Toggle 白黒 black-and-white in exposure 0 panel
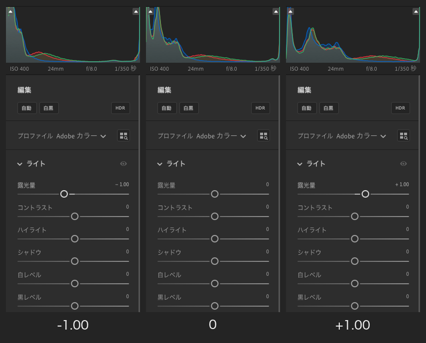This screenshot has width=426, height=343. [189, 108]
